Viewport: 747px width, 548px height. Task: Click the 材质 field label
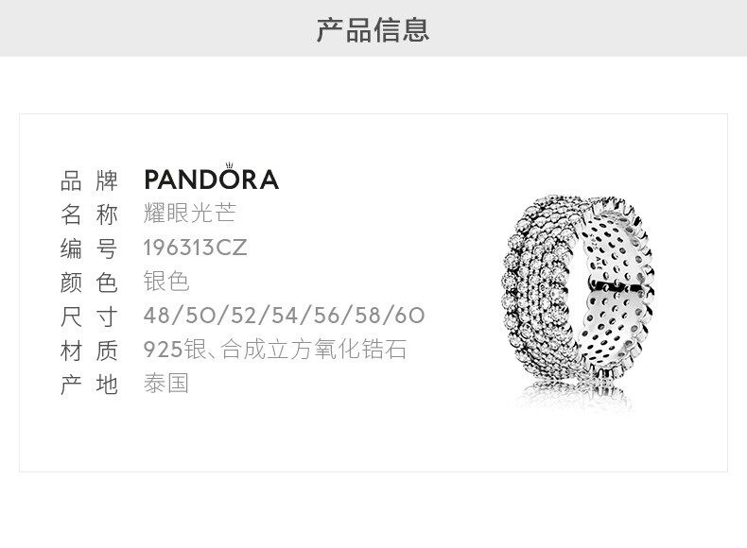89,351
